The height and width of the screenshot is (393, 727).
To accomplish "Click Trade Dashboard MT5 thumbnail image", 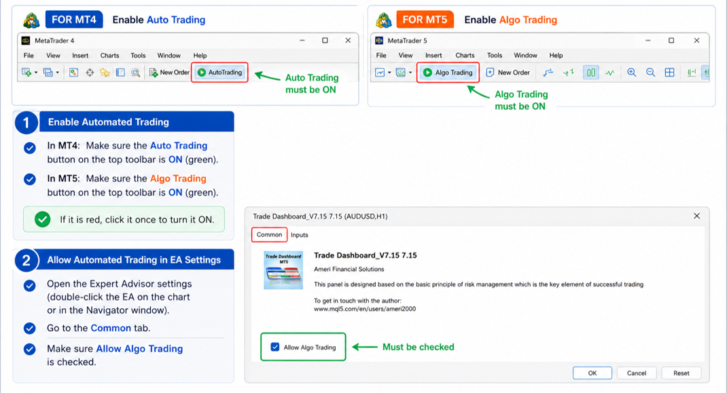I will pos(283,270).
